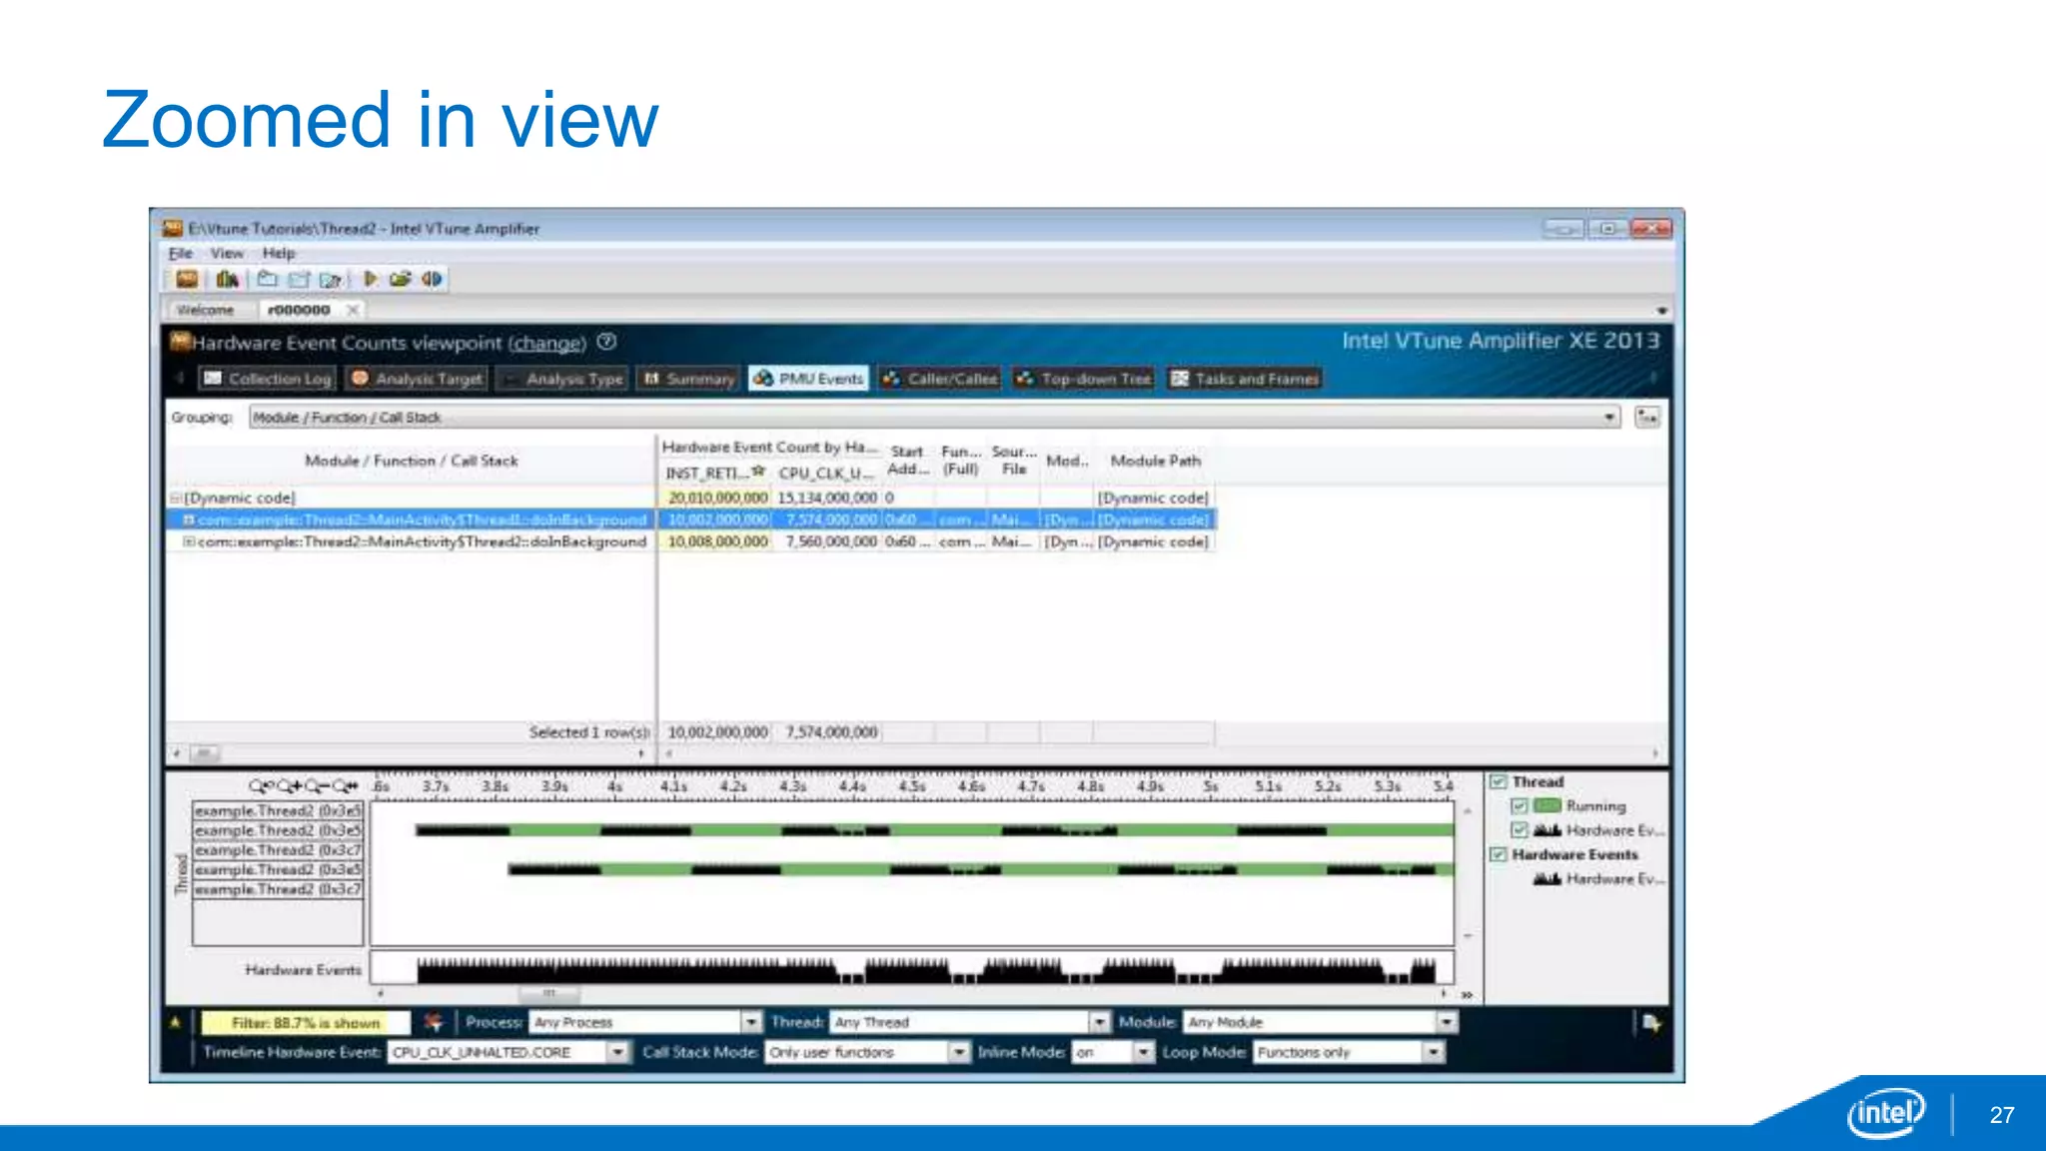2046x1151 pixels.
Task: Click the Open Result folder toolbar icon
Action: coord(267,279)
